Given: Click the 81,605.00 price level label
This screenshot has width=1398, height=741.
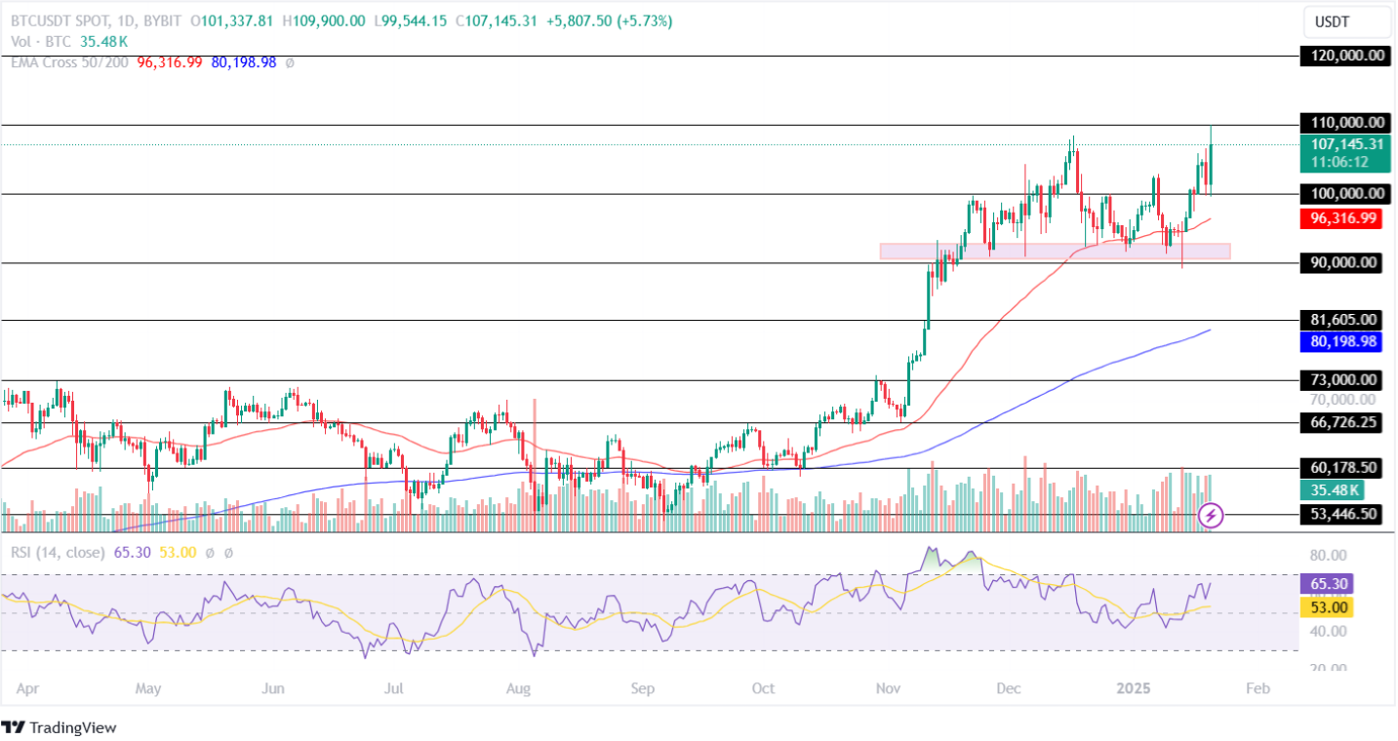Looking at the screenshot, I should tap(1339, 319).
